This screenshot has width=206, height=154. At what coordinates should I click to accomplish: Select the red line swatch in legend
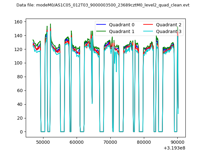click(x=149, y=25)
